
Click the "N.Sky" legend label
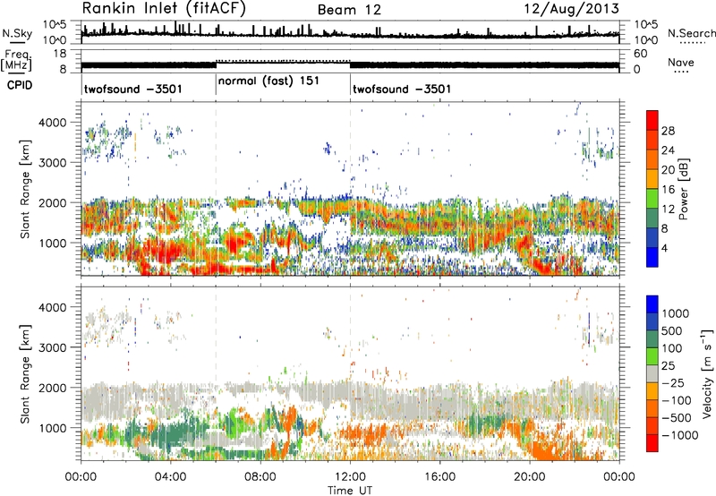[17, 33]
